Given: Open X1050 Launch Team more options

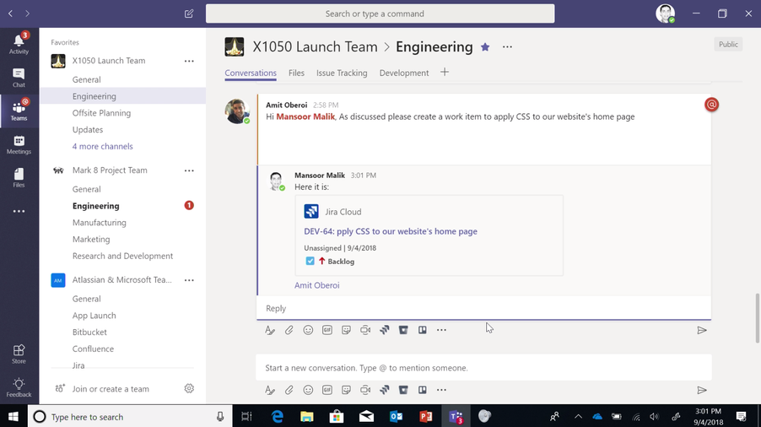Looking at the screenshot, I should coord(189,61).
